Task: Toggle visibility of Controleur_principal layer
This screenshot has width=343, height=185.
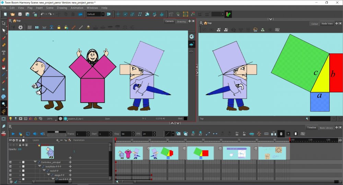Action: tap(11, 162)
